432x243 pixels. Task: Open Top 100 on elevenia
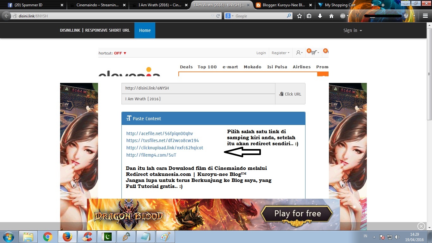[207, 67]
